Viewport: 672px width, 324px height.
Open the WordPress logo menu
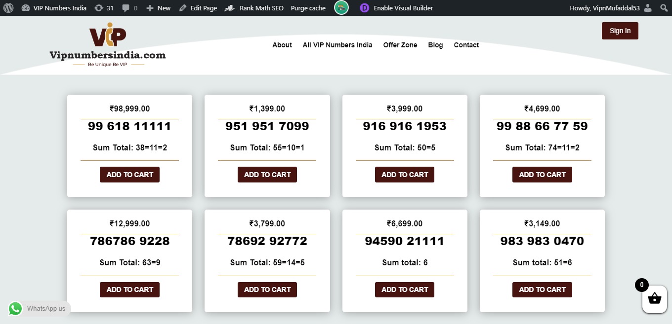coord(8,8)
